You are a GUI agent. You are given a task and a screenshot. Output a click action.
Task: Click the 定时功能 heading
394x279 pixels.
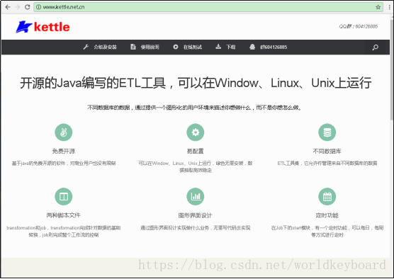click(x=327, y=215)
